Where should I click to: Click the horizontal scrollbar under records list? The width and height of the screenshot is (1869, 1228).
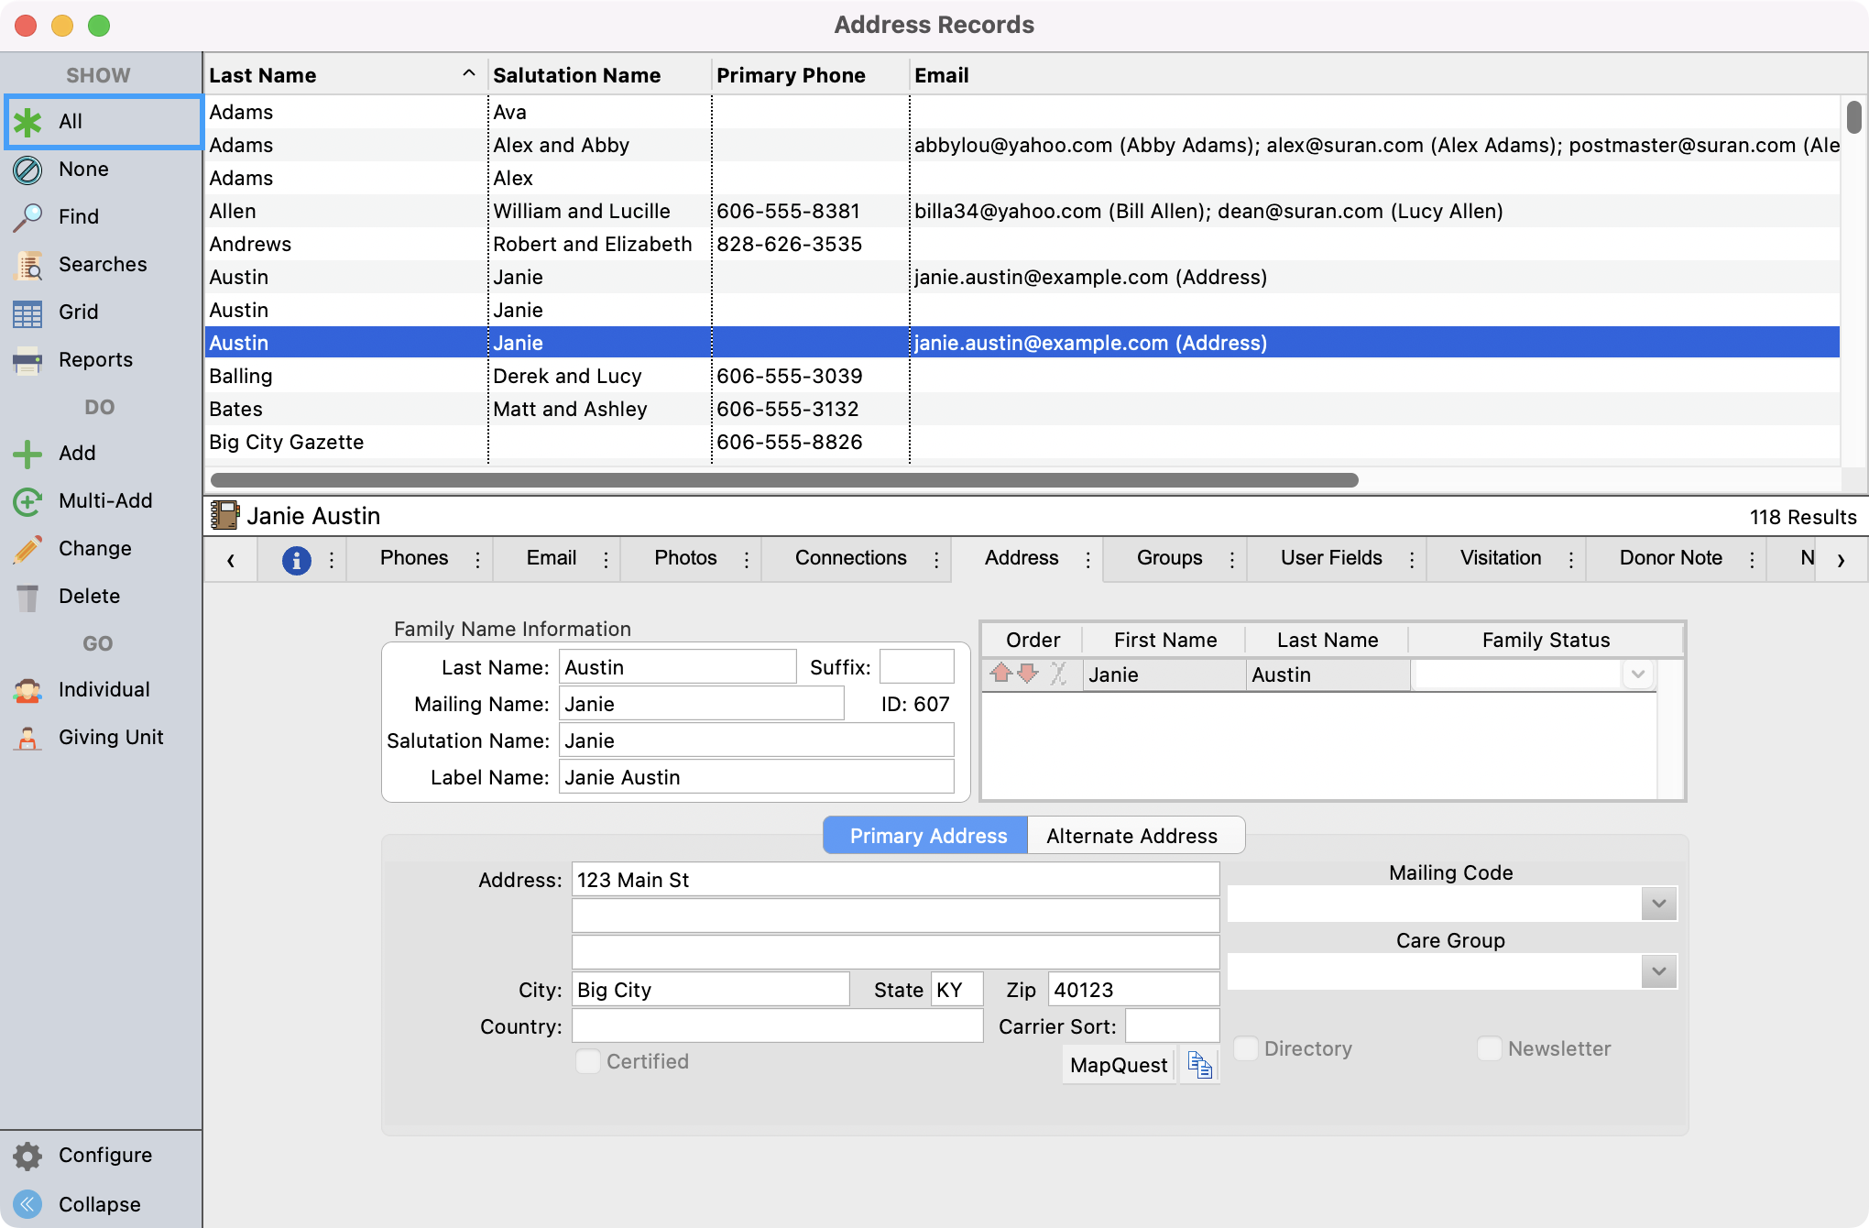coord(784,480)
